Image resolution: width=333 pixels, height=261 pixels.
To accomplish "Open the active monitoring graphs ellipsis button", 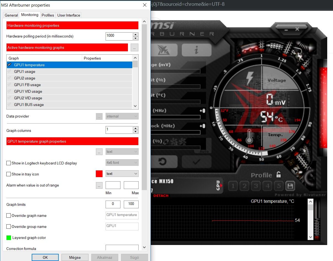I will tap(135, 47).
